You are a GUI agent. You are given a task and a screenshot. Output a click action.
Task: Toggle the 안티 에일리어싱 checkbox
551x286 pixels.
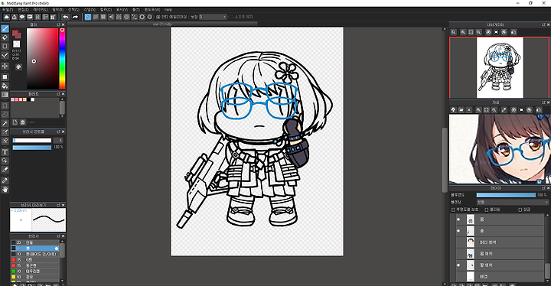[158, 17]
